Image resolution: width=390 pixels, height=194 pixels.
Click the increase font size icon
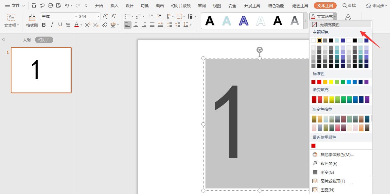coord(105,16)
